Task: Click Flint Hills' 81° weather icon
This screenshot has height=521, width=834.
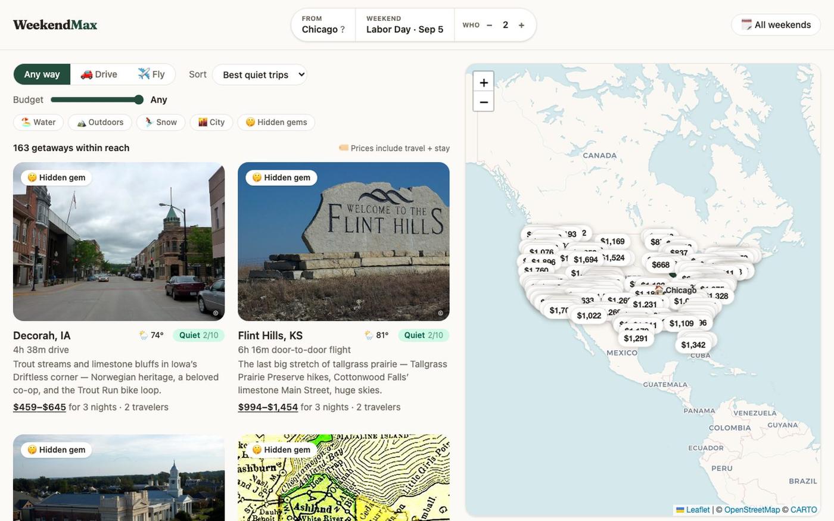Action: tap(369, 335)
